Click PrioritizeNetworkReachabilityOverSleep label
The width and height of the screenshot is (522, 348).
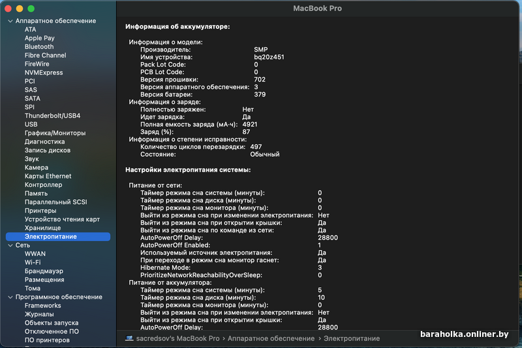[201, 276]
